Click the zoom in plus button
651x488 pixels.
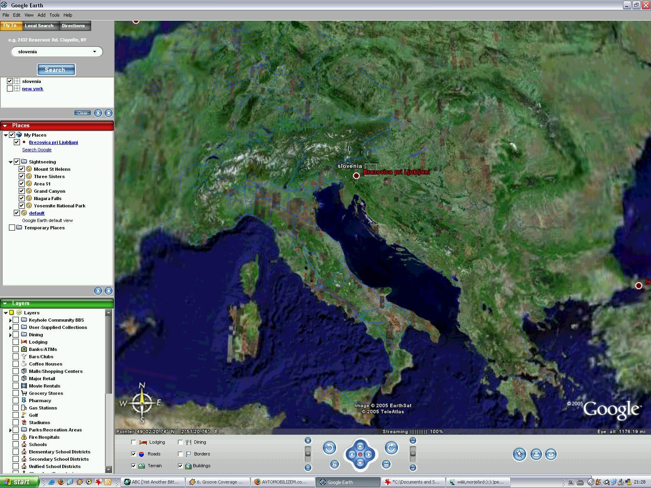pos(308,440)
